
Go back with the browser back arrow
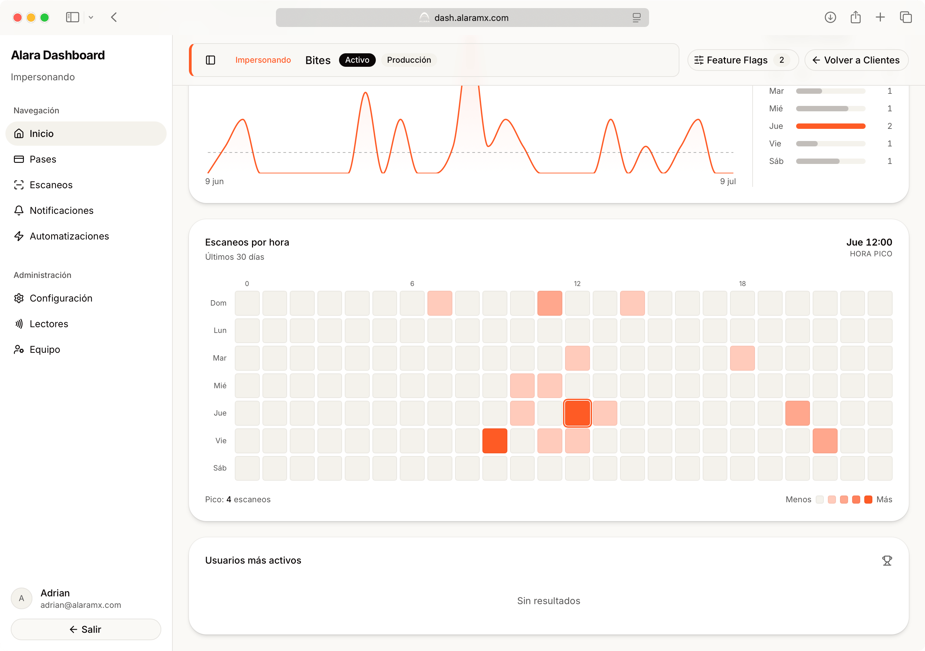(x=114, y=17)
